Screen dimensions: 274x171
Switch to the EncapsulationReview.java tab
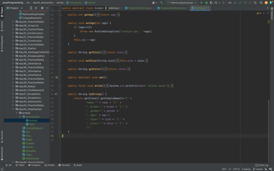click(x=173, y=8)
